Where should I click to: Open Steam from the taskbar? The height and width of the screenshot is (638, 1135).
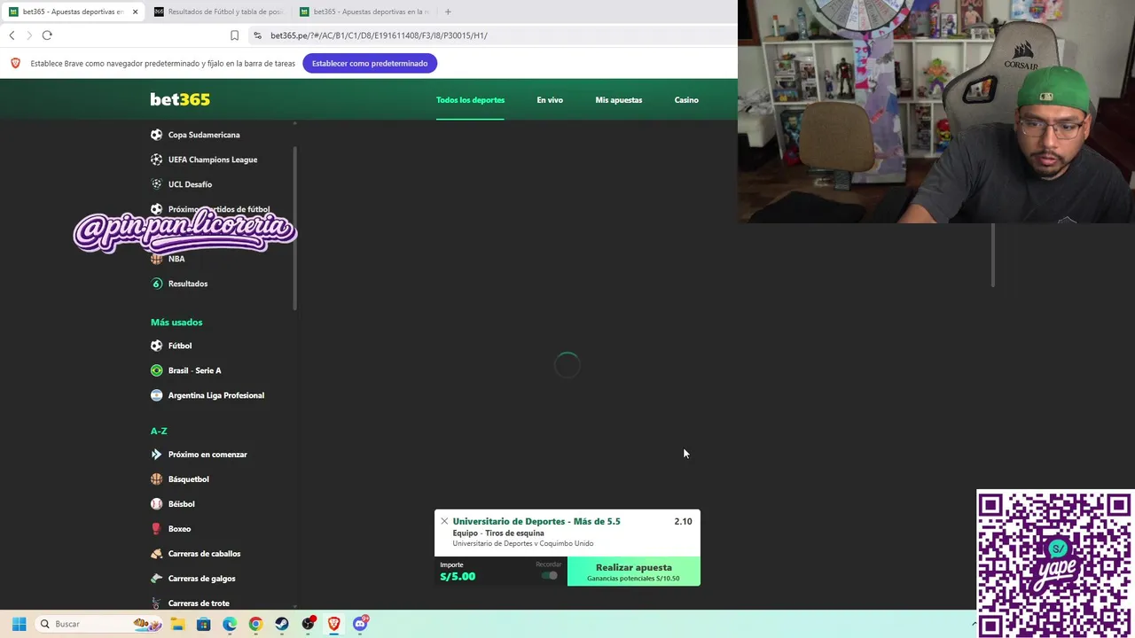[282, 624]
